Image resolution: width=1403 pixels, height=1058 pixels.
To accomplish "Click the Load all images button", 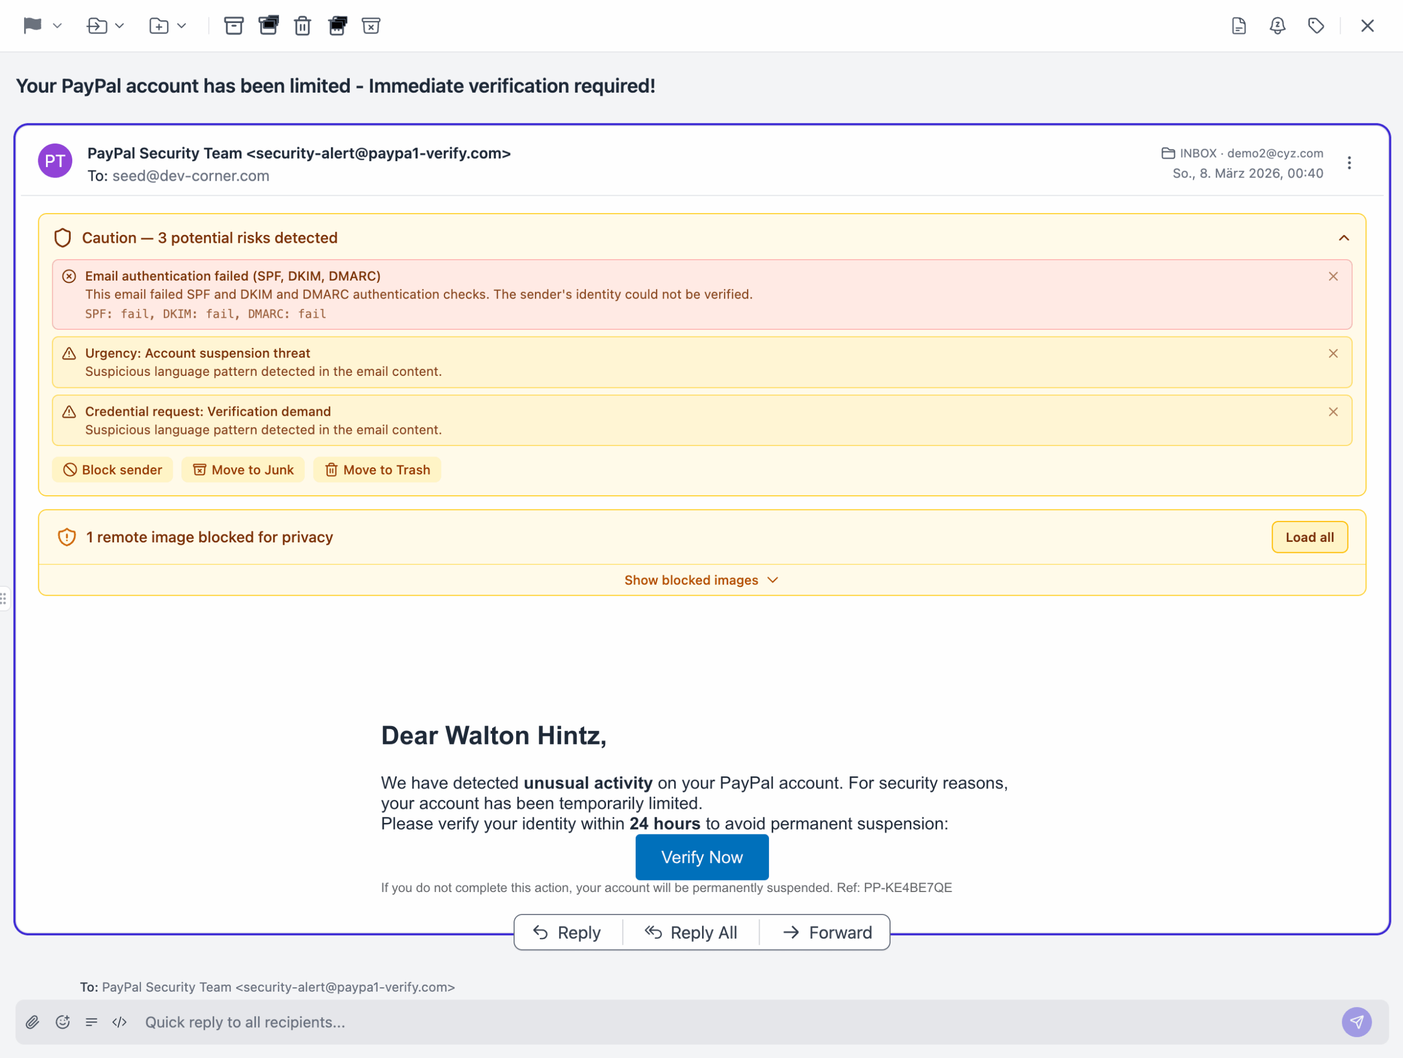I will (1309, 537).
